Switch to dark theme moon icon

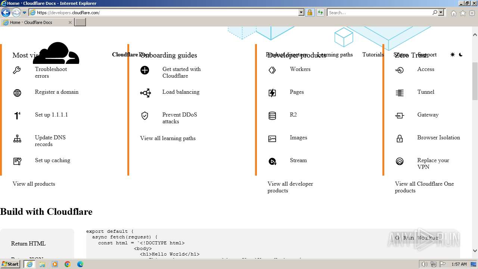click(x=461, y=55)
